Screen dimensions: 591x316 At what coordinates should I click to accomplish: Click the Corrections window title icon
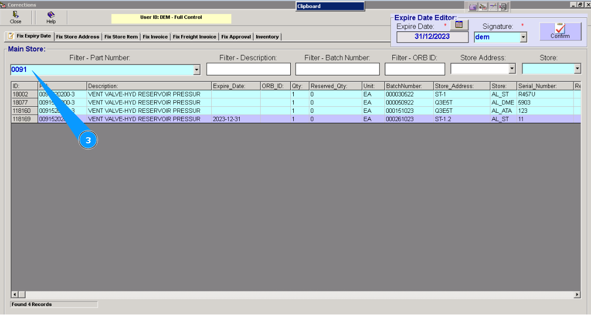pos(3,5)
